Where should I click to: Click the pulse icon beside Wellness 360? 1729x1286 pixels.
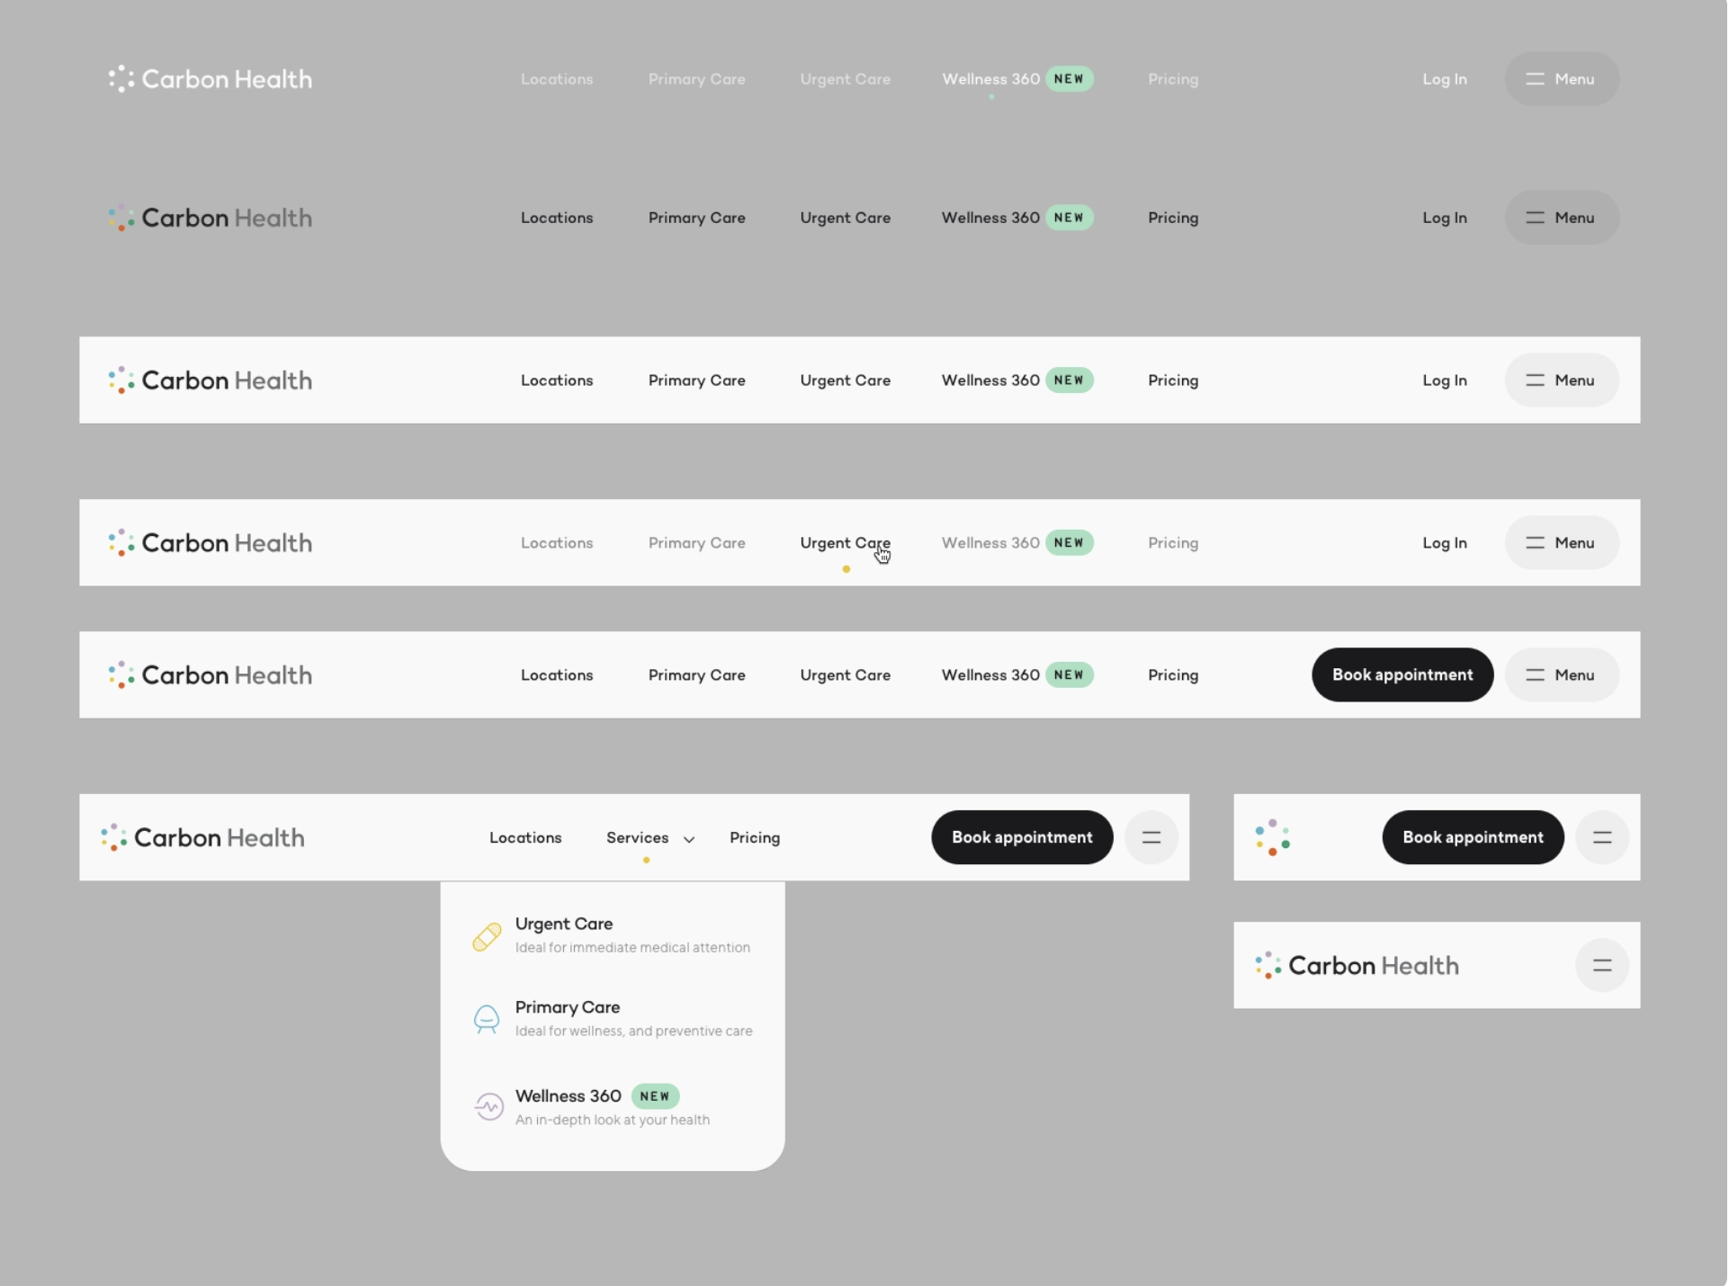point(488,1107)
